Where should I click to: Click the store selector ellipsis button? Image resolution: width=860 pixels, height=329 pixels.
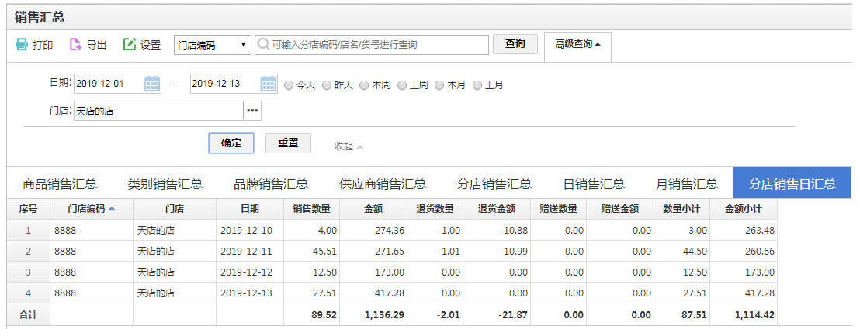(252, 111)
